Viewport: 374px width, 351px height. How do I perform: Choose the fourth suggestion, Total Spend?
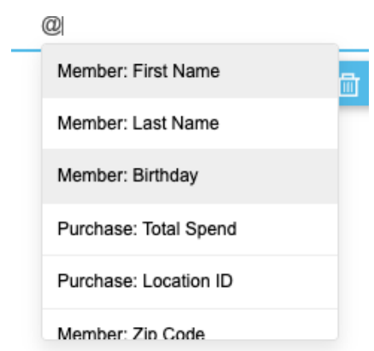pos(190,229)
